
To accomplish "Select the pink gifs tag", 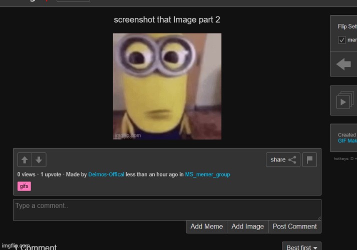I will (24, 186).
